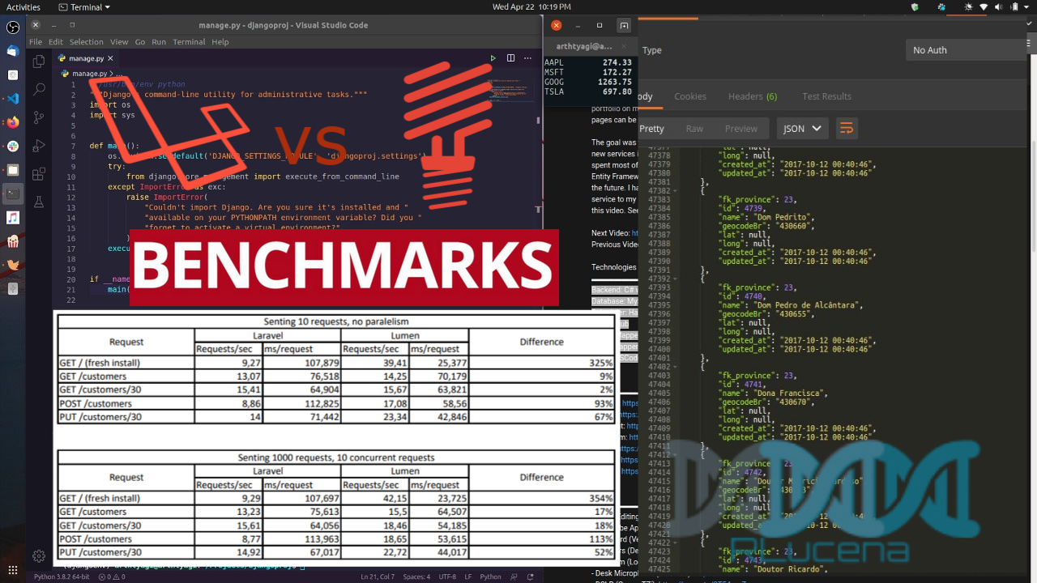Split the VS Code editor right
The height and width of the screenshot is (583, 1037).
coord(510,58)
